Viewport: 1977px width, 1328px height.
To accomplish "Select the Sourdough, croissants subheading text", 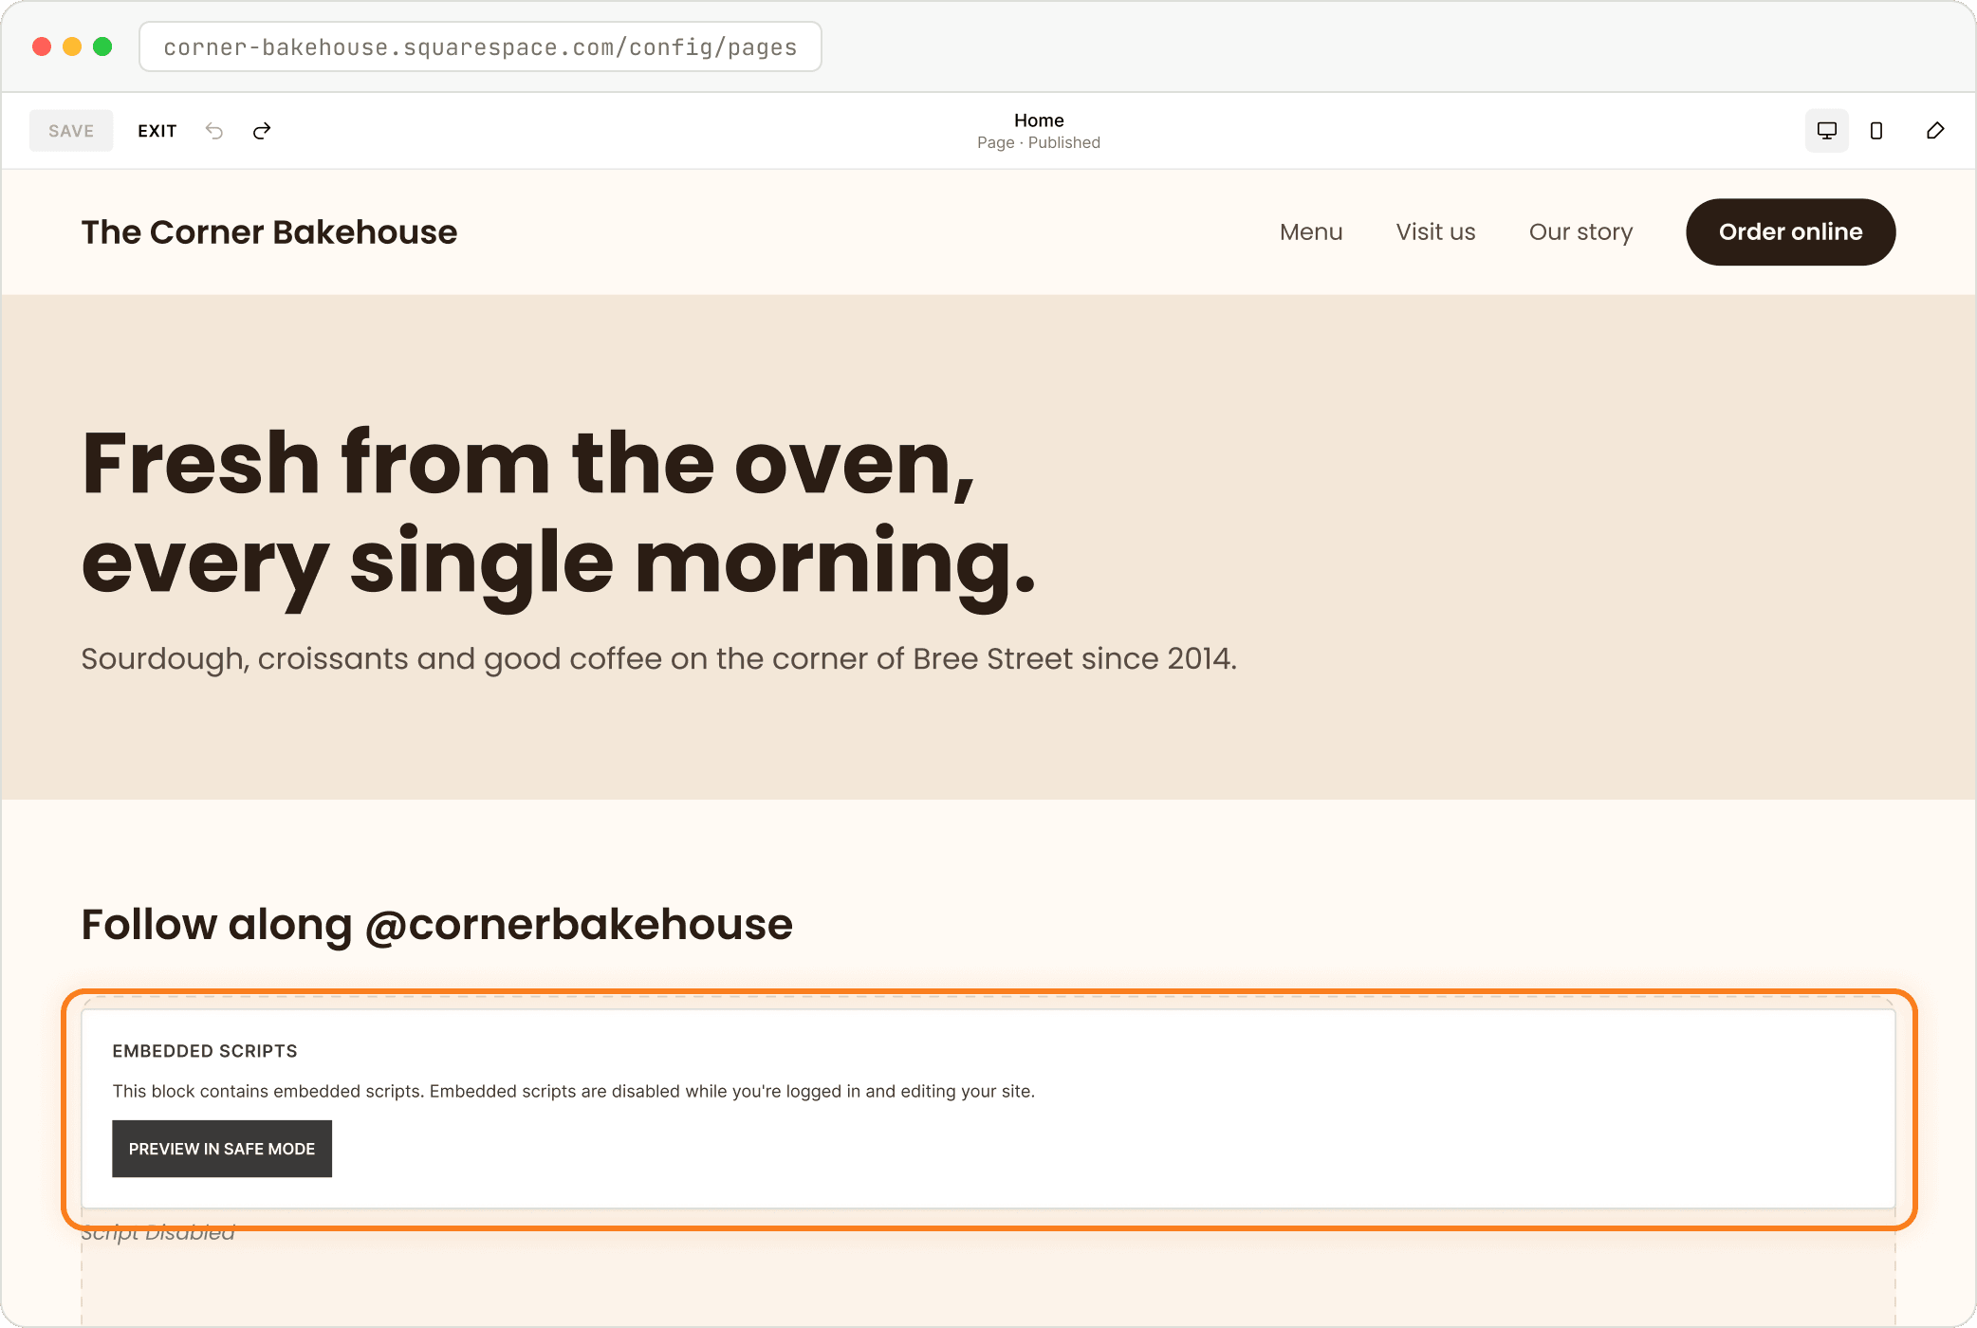I will pyautogui.click(x=659, y=658).
